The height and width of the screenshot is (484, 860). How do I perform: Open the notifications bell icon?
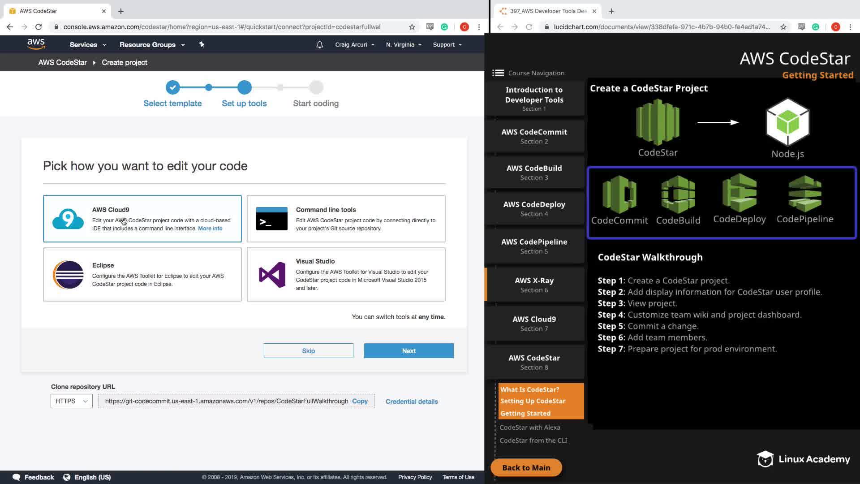[x=319, y=45]
